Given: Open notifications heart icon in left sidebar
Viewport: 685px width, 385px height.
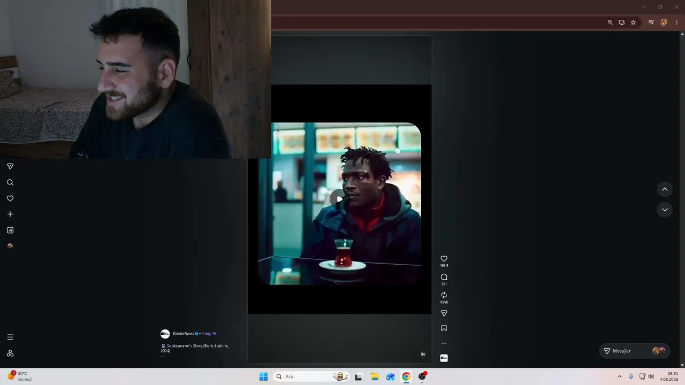Looking at the screenshot, I should pyautogui.click(x=10, y=198).
